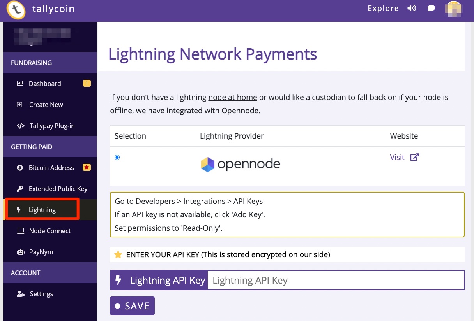Click the laptop icon for Node Connect

(20, 231)
